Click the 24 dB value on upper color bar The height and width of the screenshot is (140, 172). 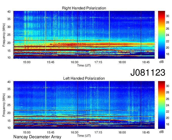tap(167, 35)
